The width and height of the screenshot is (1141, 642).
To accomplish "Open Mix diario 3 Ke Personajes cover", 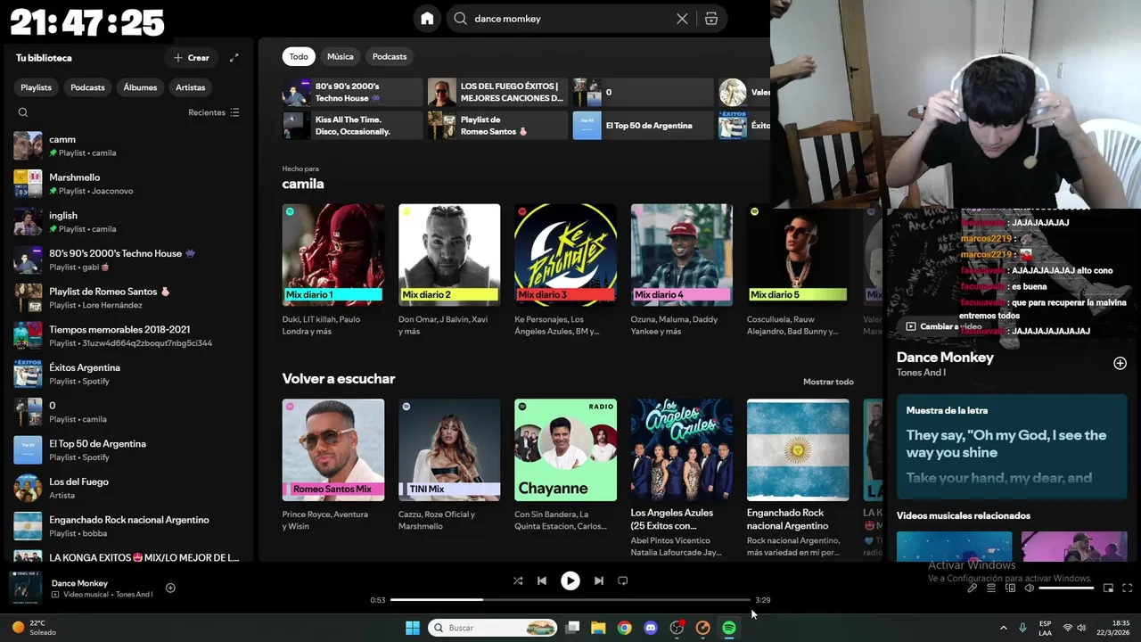I will coord(565,255).
